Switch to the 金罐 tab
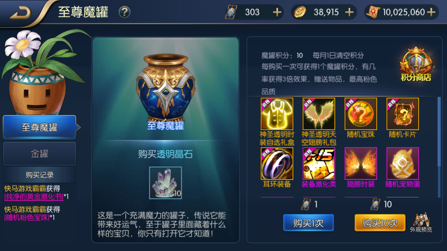The width and height of the screenshot is (447, 251). (x=40, y=154)
